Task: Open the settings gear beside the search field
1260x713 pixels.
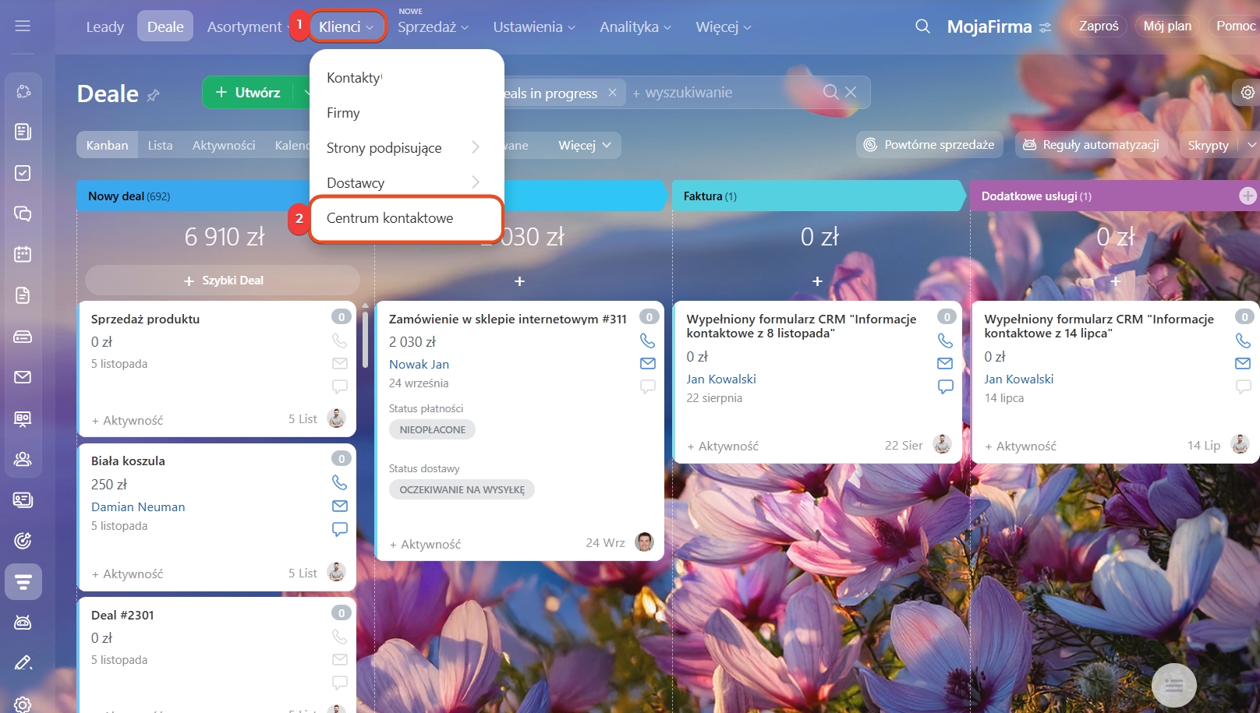Action: 1248,93
